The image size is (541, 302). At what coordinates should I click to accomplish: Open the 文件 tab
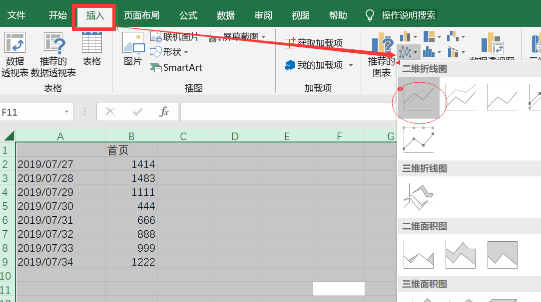coord(16,15)
